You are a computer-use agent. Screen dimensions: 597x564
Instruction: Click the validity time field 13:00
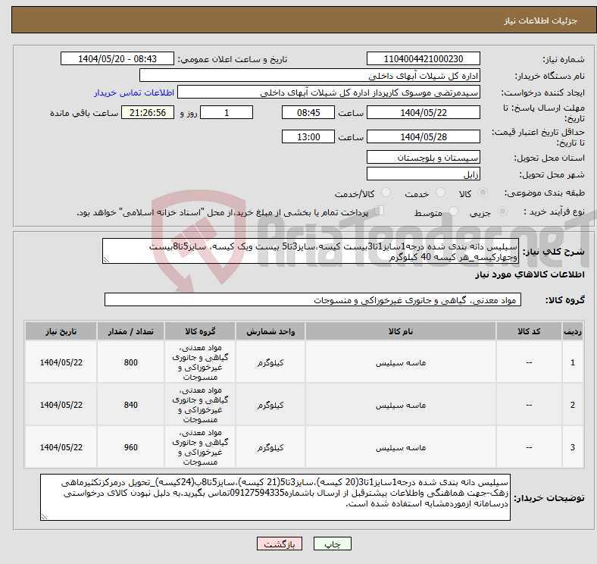[308, 136]
